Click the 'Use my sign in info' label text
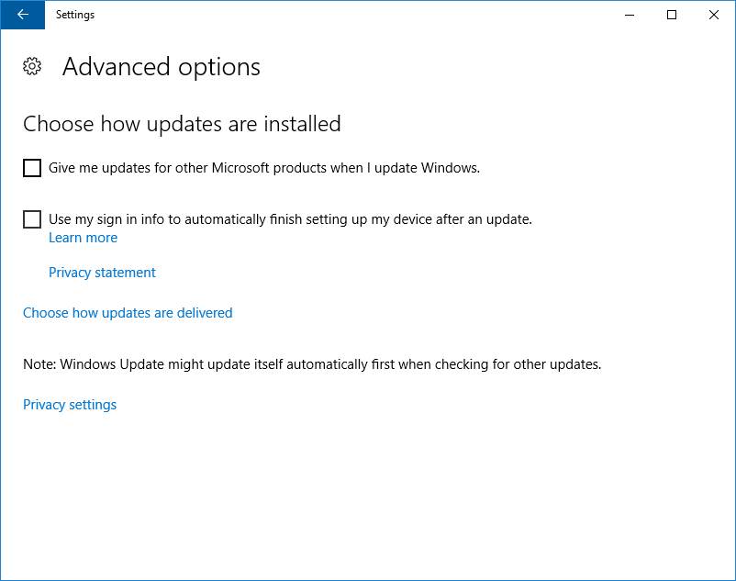This screenshot has width=736, height=581. pyautogui.click(x=290, y=219)
